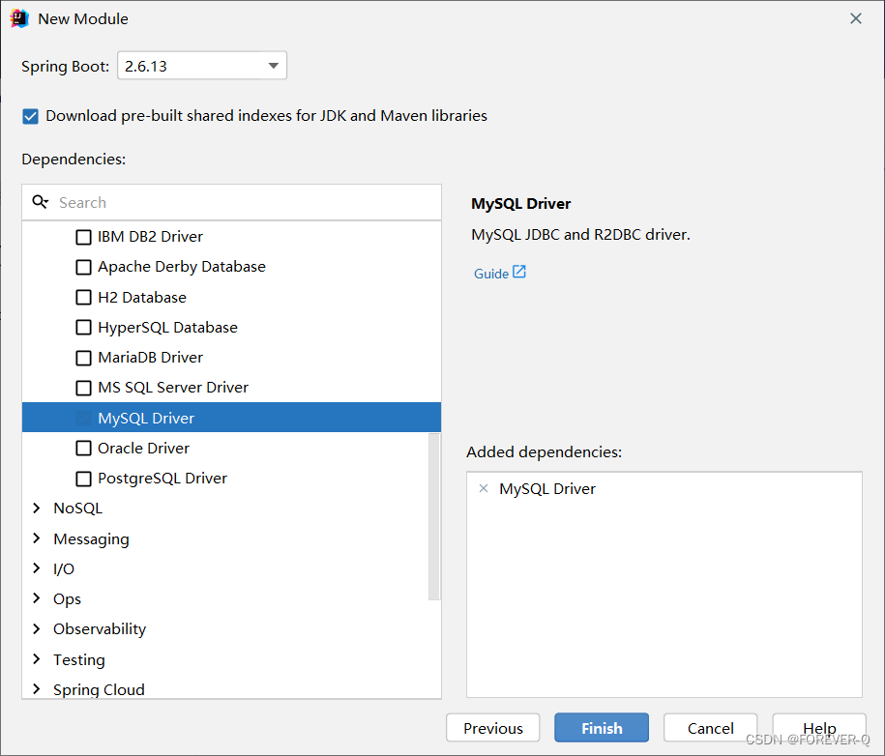
Task: Open the MySQL Driver Guide link
Action: (x=491, y=273)
